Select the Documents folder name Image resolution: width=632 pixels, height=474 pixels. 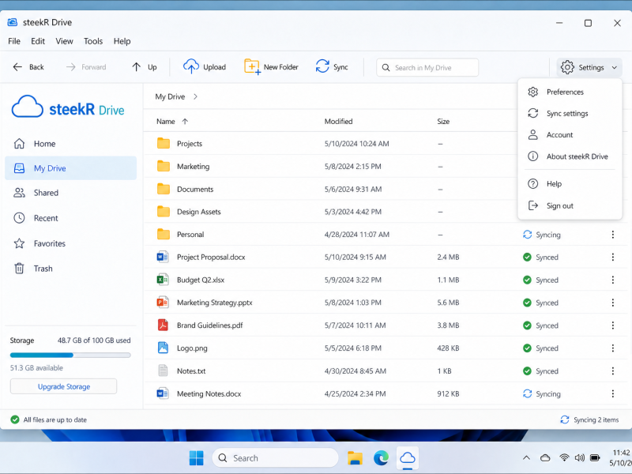tap(195, 189)
